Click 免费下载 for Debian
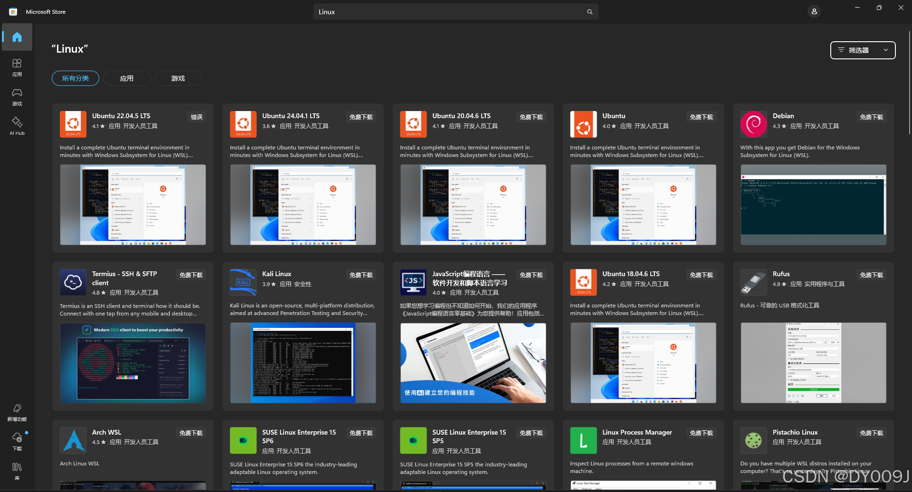Image resolution: width=912 pixels, height=492 pixels. pos(871,117)
